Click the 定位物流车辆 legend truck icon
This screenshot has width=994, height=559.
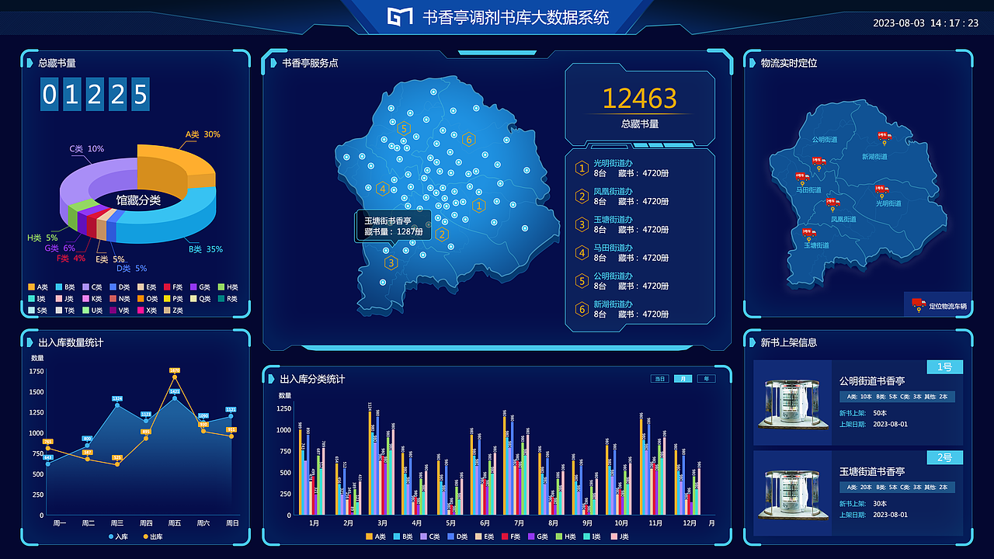click(x=919, y=301)
